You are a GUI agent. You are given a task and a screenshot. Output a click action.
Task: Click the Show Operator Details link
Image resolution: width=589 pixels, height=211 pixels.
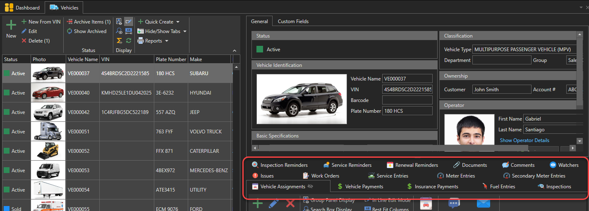tap(524, 140)
